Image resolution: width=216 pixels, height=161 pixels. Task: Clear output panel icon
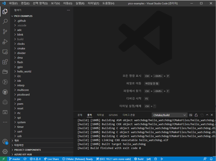pyautogui.click(x=191, y=115)
